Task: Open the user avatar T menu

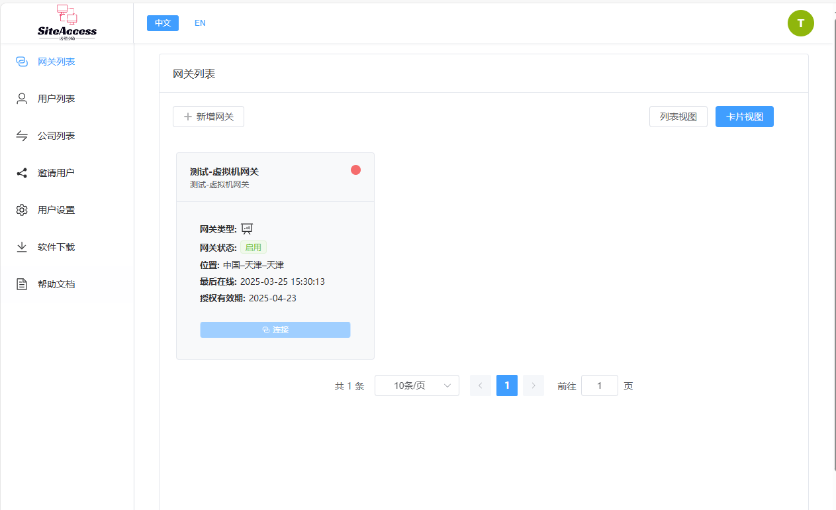Action: click(x=800, y=23)
